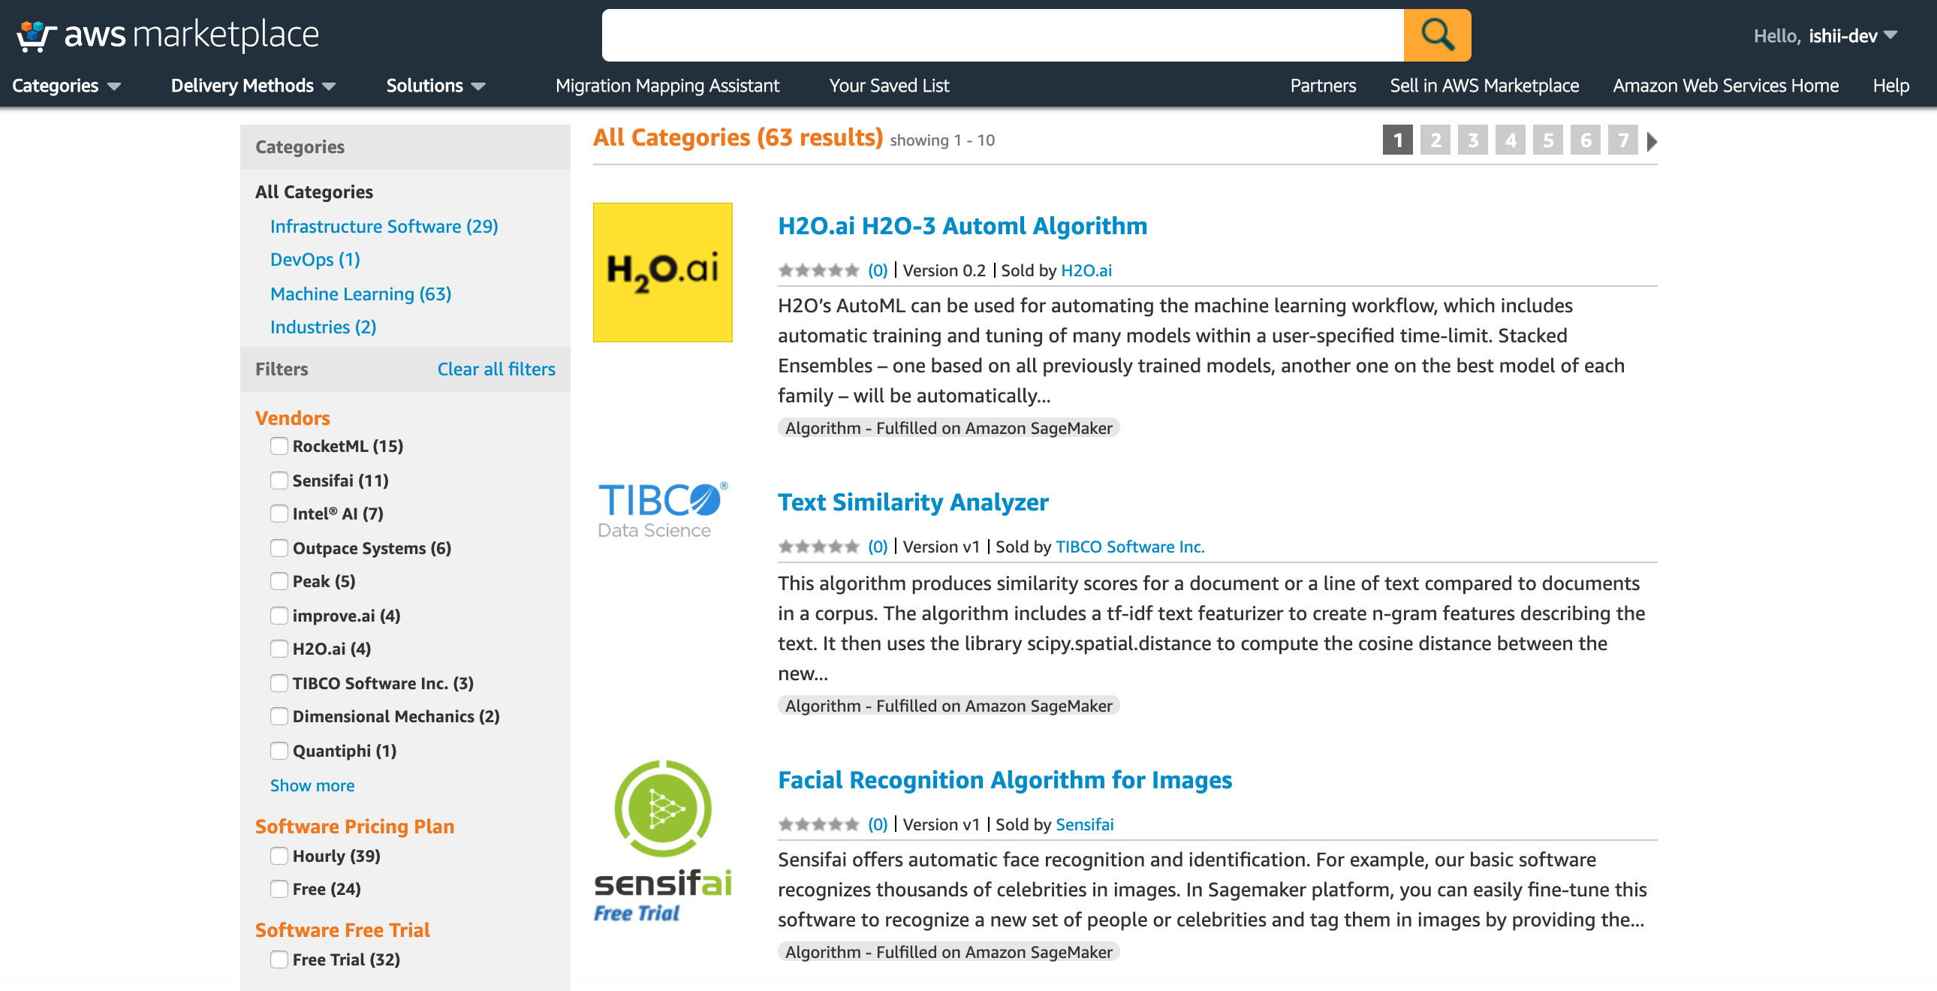Check the improve.ai vendor filter

[279, 616]
